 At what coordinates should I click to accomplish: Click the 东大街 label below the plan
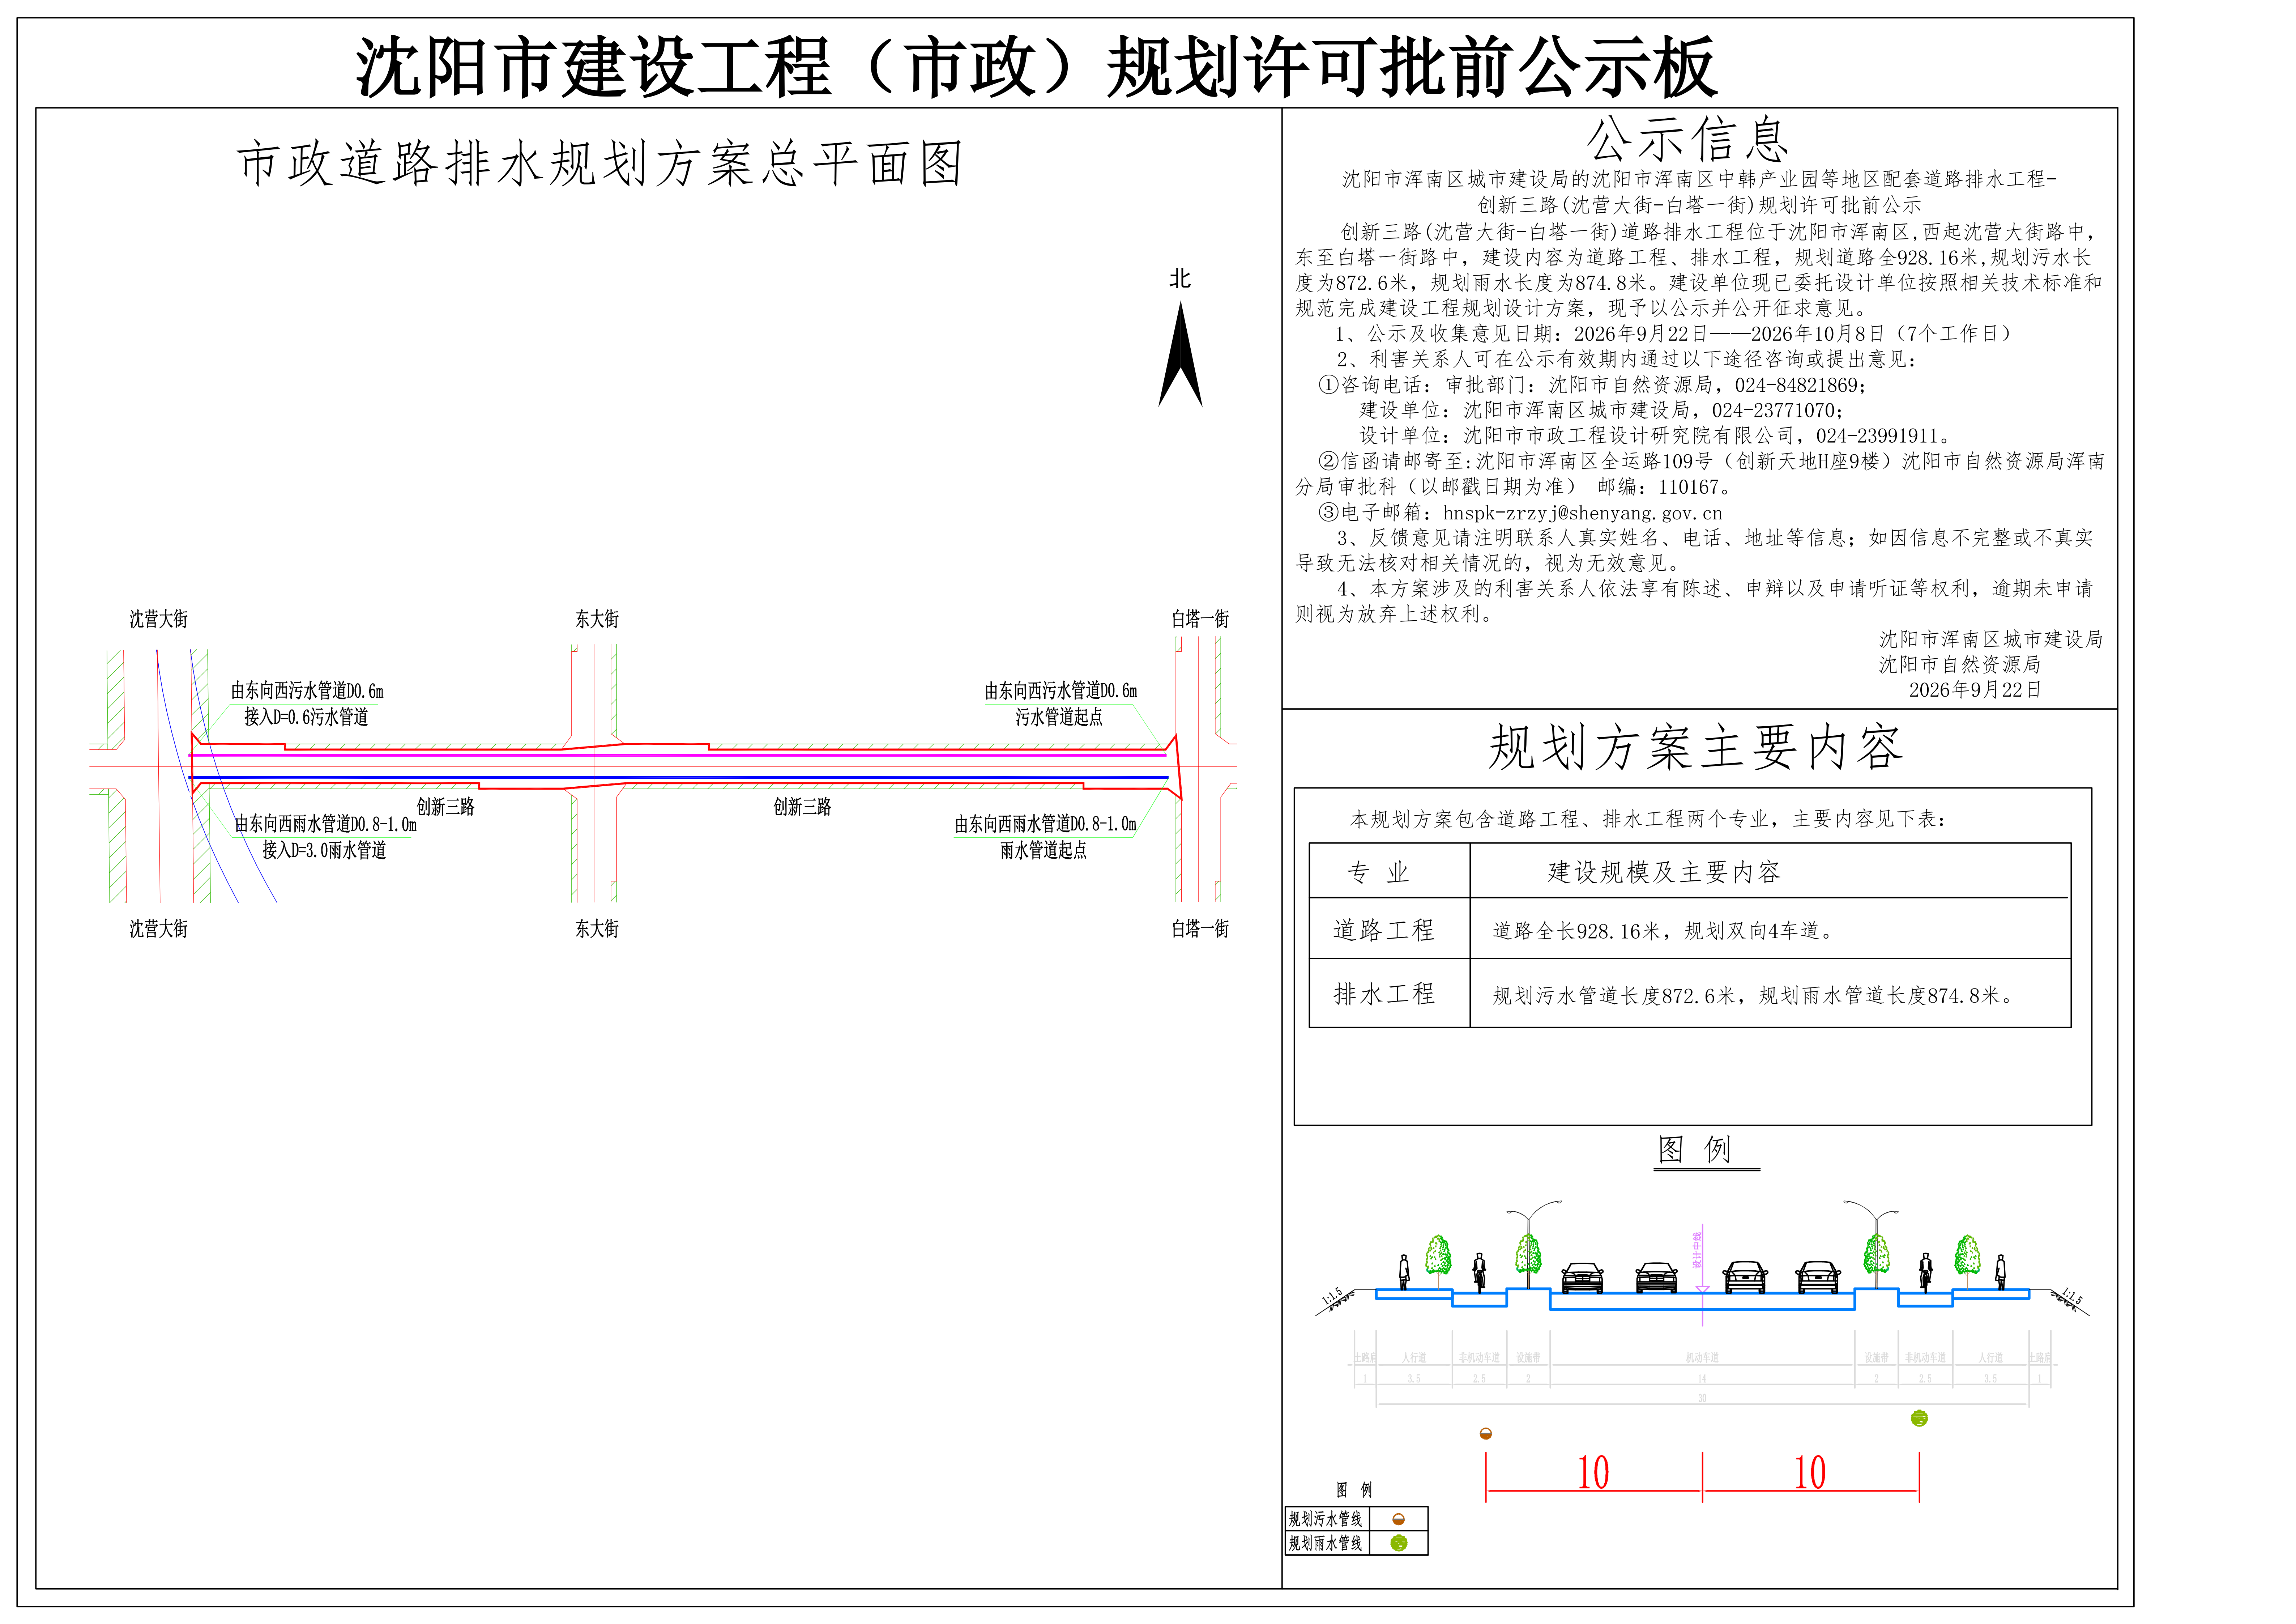point(597,928)
